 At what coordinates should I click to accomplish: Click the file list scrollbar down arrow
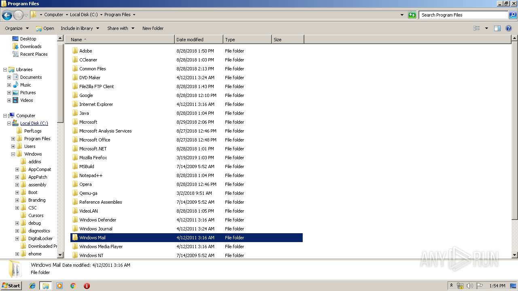pyautogui.click(x=514, y=255)
